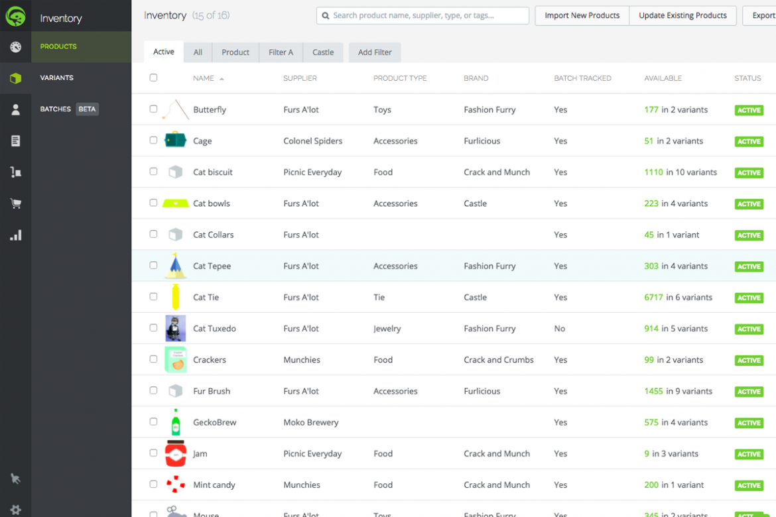Open the Add Filter control
This screenshot has width=776, height=517.
click(x=374, y=52)
